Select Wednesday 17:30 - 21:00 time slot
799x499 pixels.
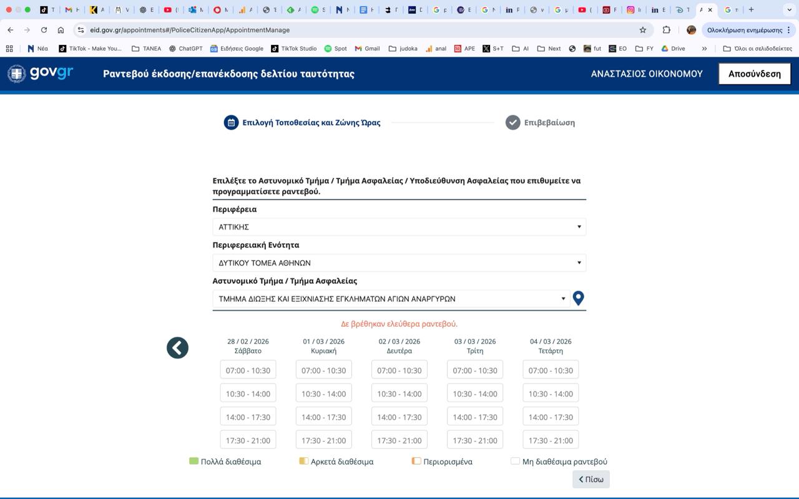coord(551,440)
